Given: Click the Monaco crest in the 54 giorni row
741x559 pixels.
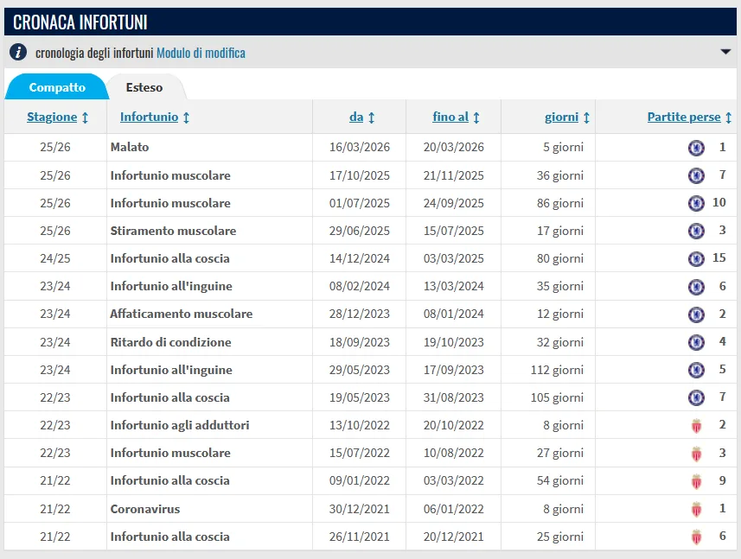Looking at the screenshot, I should click(697, 481).
